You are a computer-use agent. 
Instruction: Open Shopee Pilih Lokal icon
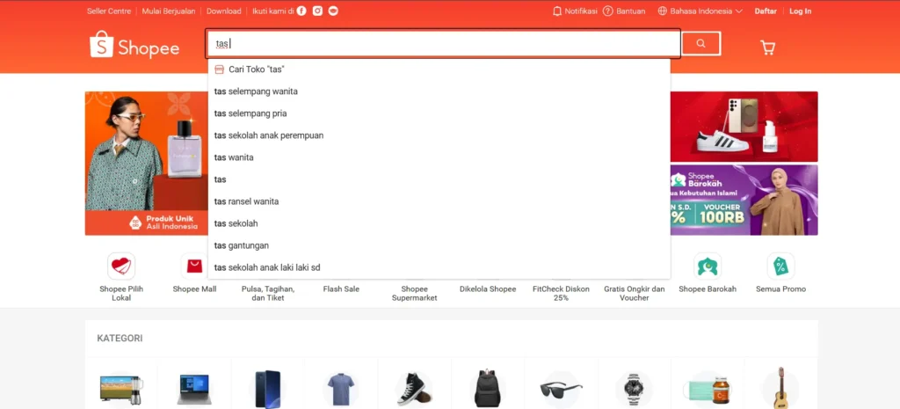121,267
